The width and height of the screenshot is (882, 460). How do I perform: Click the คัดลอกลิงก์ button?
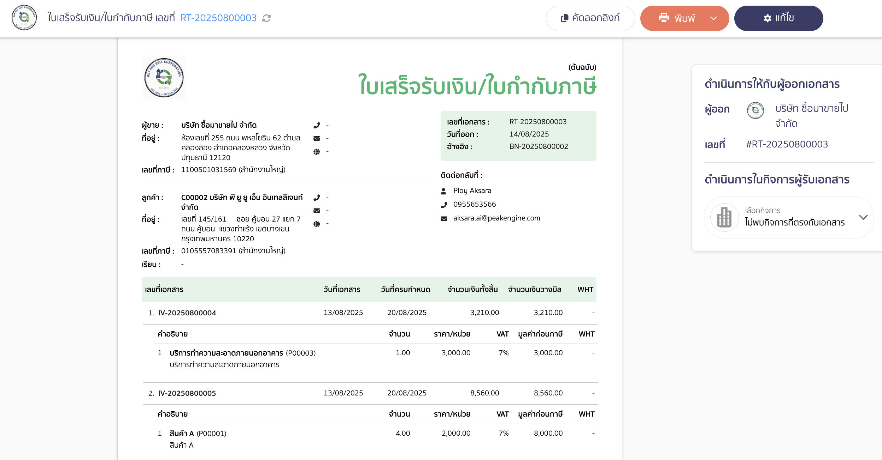coord(590,18)
